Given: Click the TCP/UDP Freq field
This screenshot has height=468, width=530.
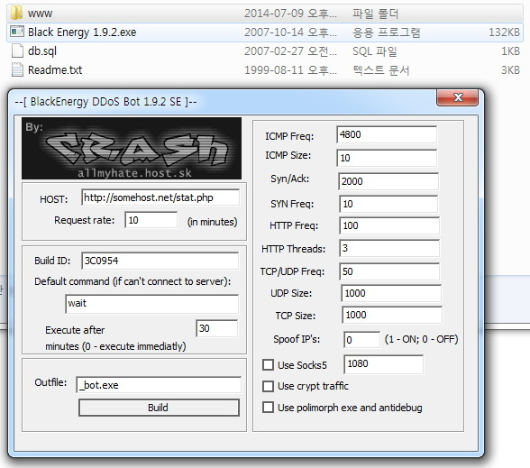Looking at the screenshot, I should click(x=389, y=271).
